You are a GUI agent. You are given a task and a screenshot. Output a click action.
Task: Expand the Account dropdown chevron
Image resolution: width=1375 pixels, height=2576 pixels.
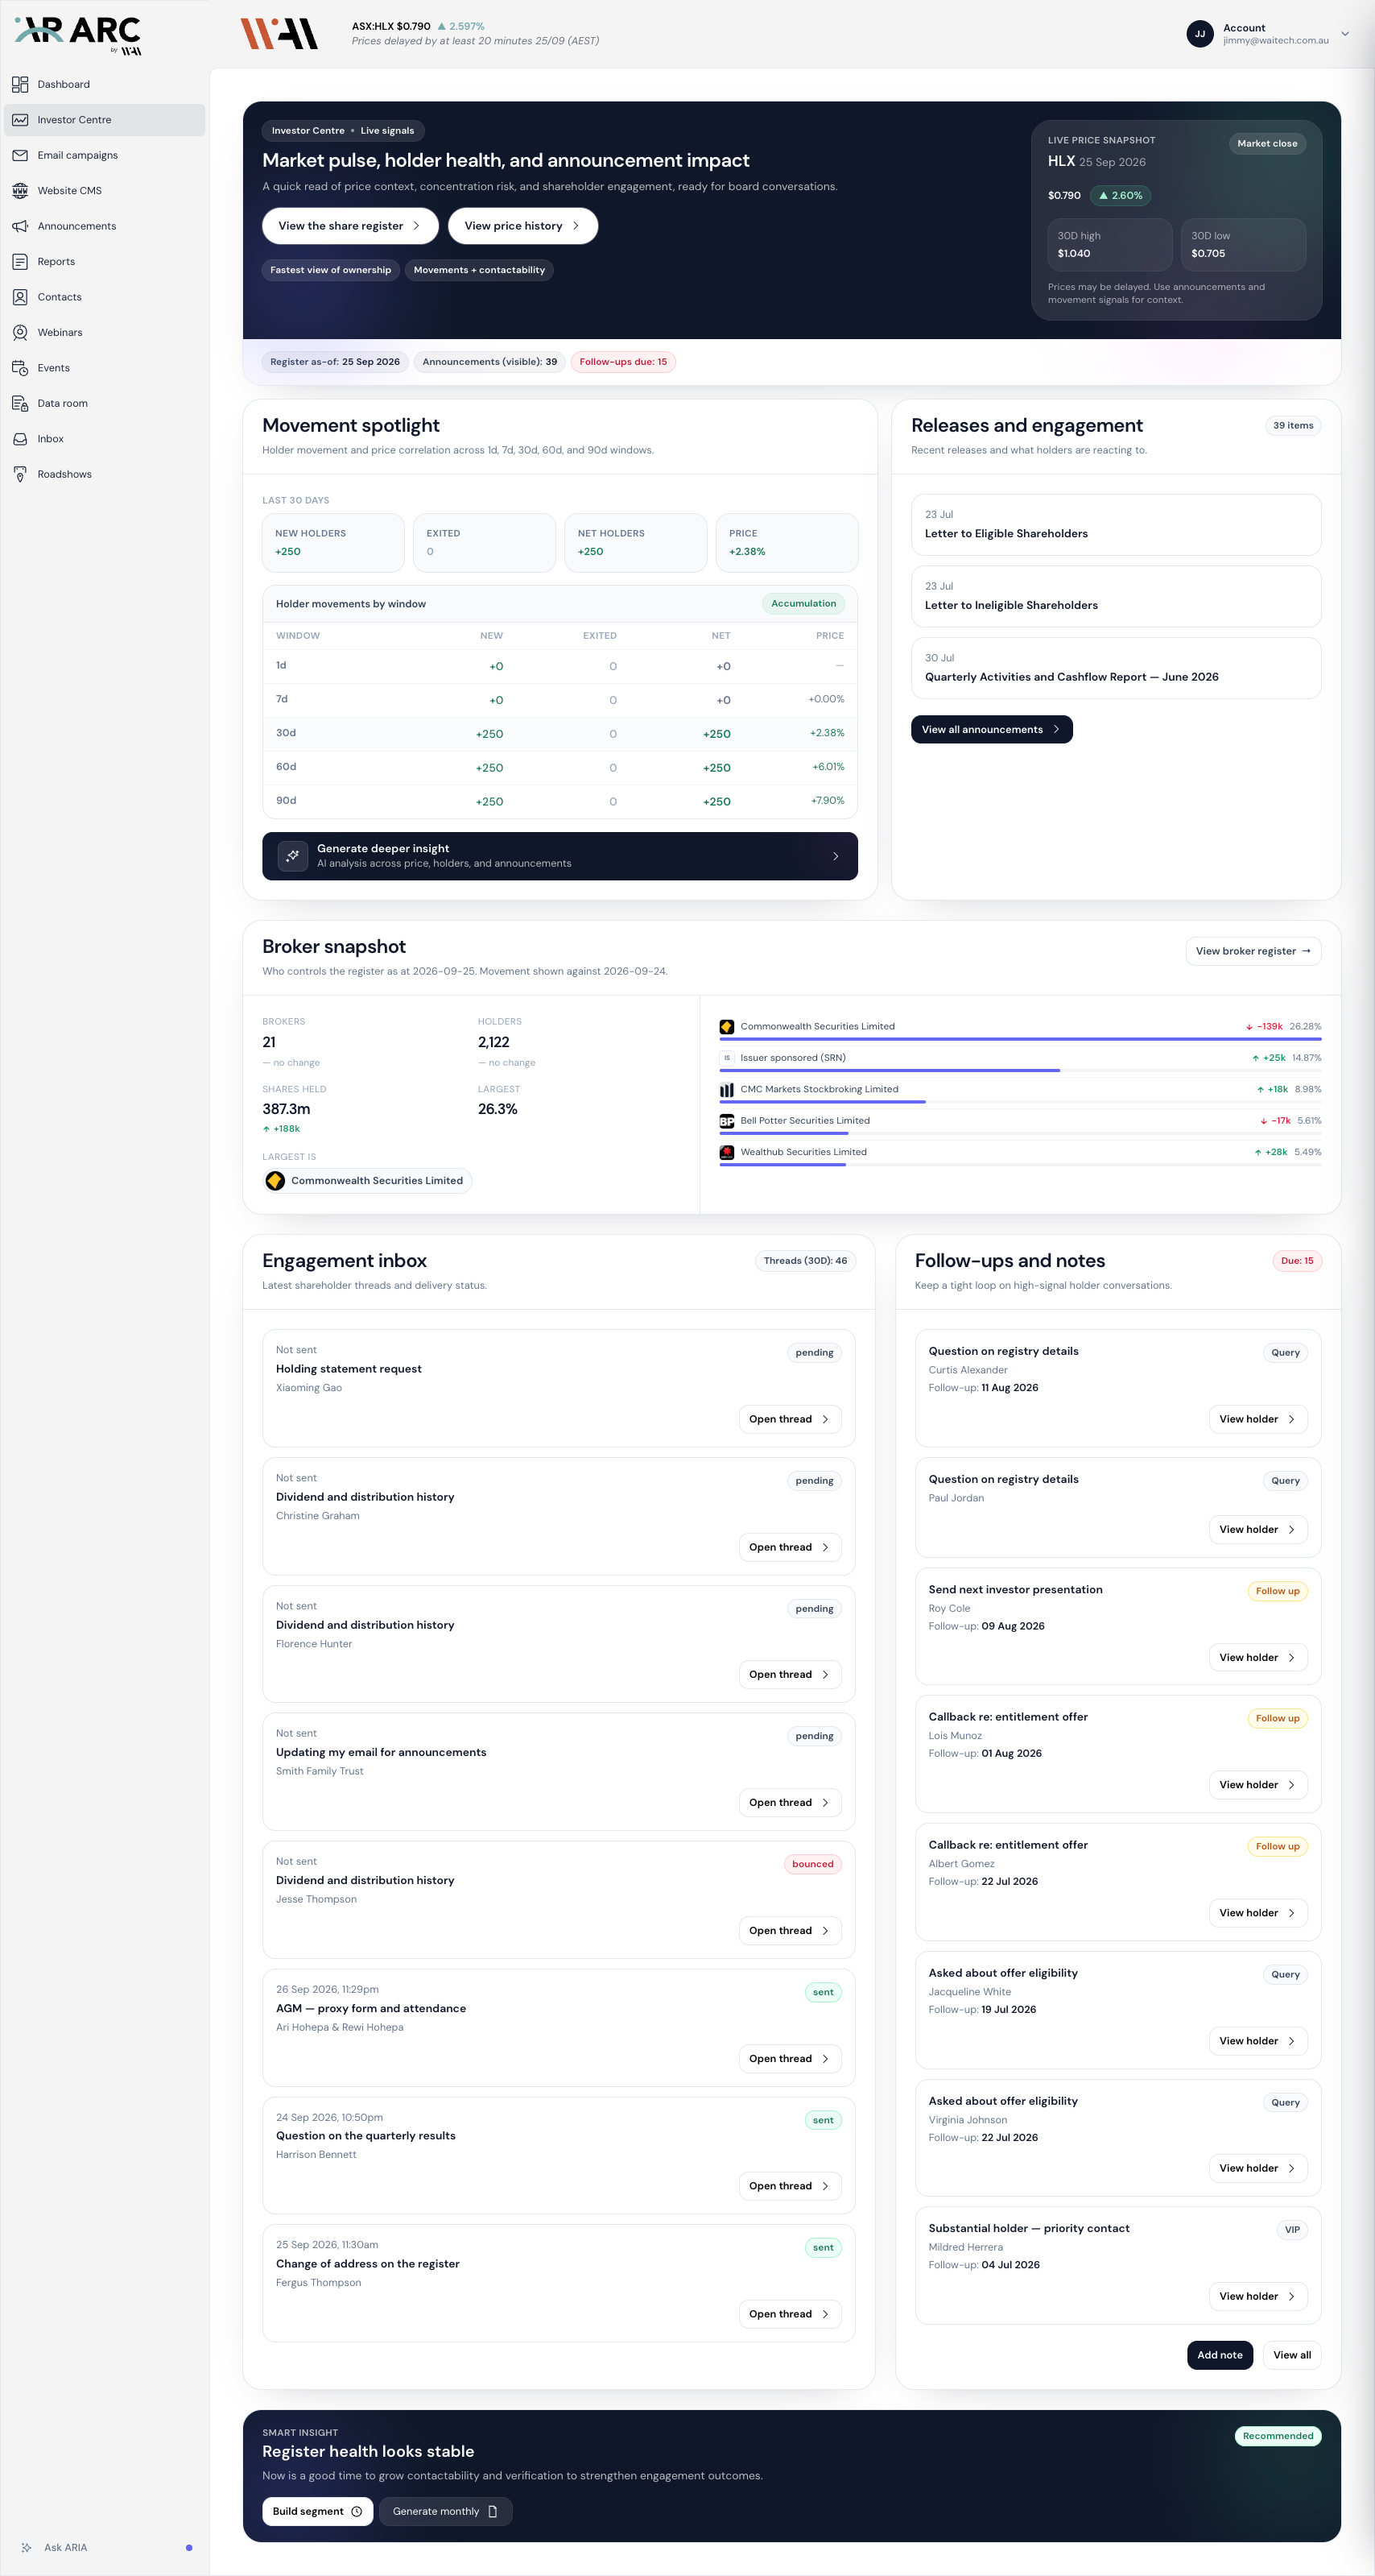point(1345,34)
